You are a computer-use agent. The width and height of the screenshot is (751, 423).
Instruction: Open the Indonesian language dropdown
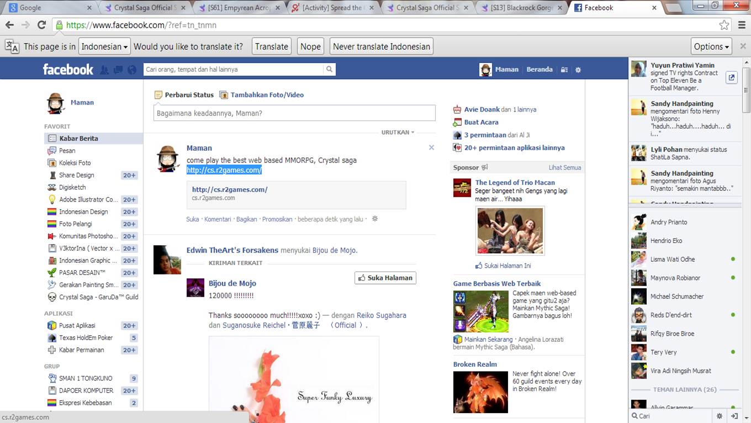tap(104, 47)
